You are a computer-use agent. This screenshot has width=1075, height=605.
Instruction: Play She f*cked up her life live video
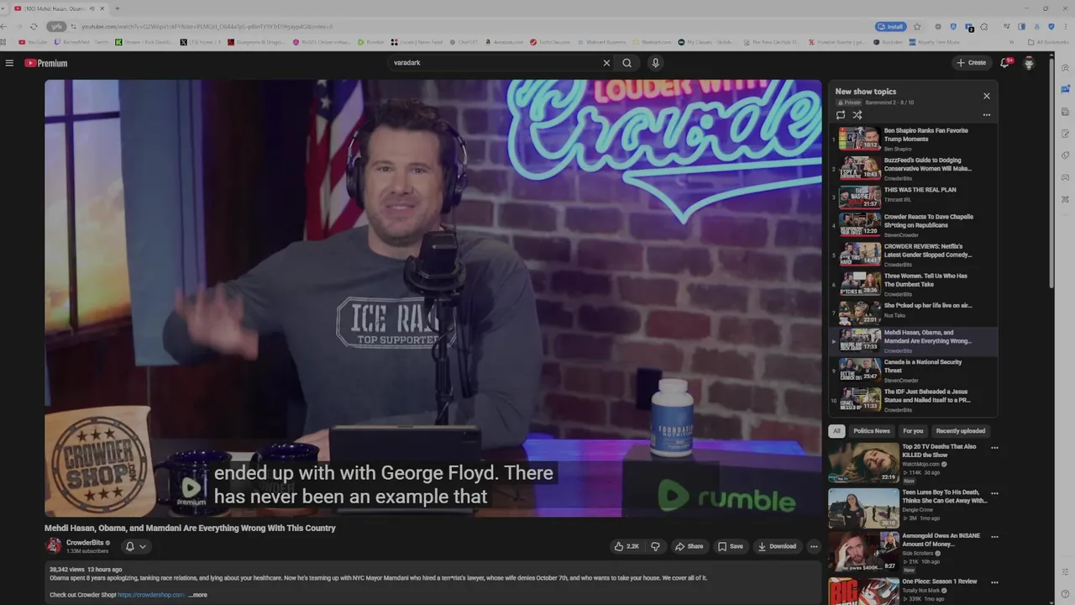point(914,313)
